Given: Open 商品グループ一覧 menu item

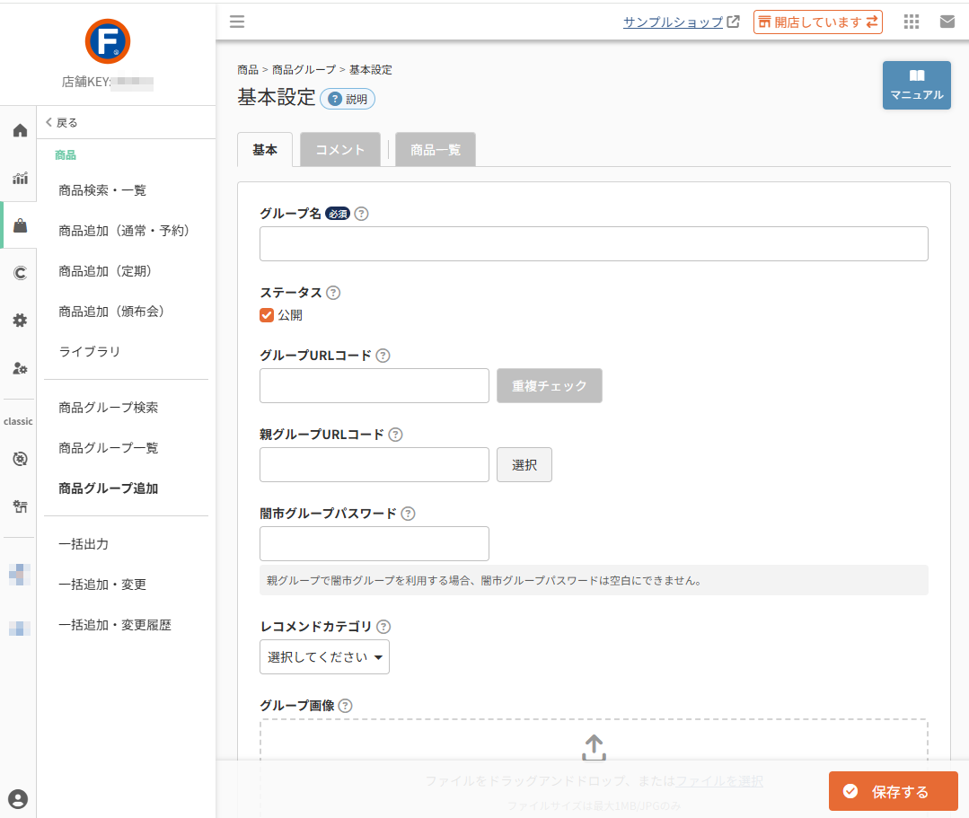Looking at the screenshot, I should (x=108, y=448).
